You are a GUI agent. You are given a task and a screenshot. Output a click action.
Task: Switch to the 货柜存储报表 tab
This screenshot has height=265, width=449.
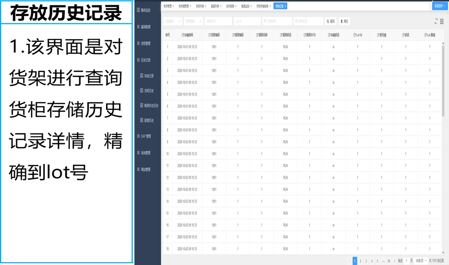[x=262, y=6]
